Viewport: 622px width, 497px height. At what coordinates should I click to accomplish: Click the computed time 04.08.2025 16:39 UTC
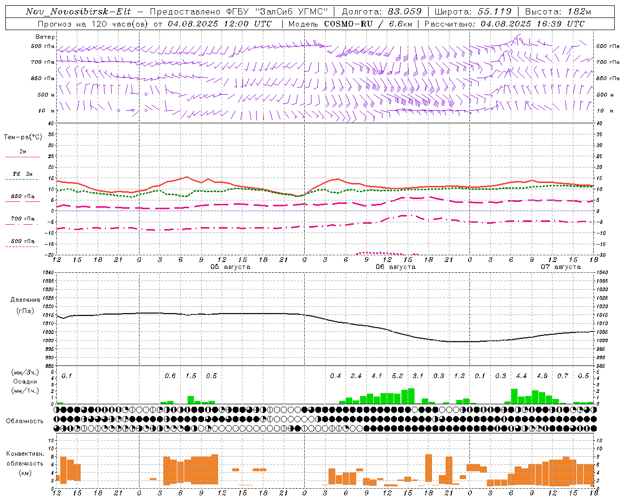(x=533, y=24)
